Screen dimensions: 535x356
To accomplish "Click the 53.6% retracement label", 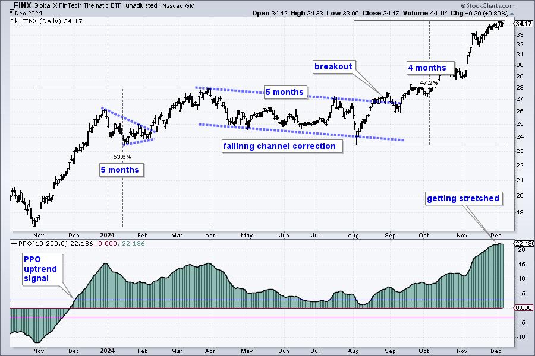I will 122,157.
